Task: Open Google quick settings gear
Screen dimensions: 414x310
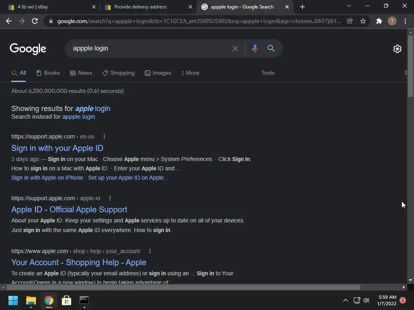Action: click(397, 49)
